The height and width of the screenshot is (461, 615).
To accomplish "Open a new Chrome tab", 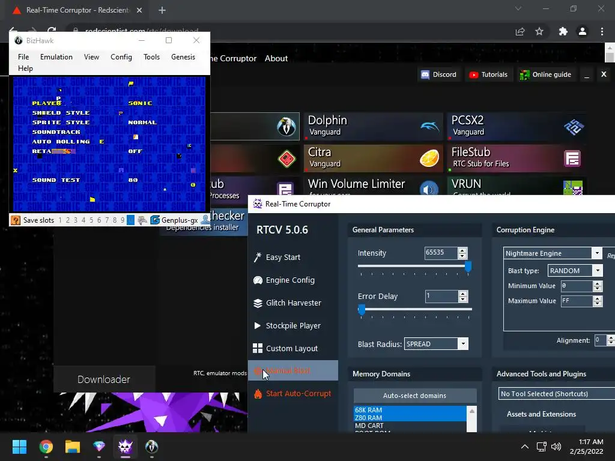I will click(x=162, y=10).
